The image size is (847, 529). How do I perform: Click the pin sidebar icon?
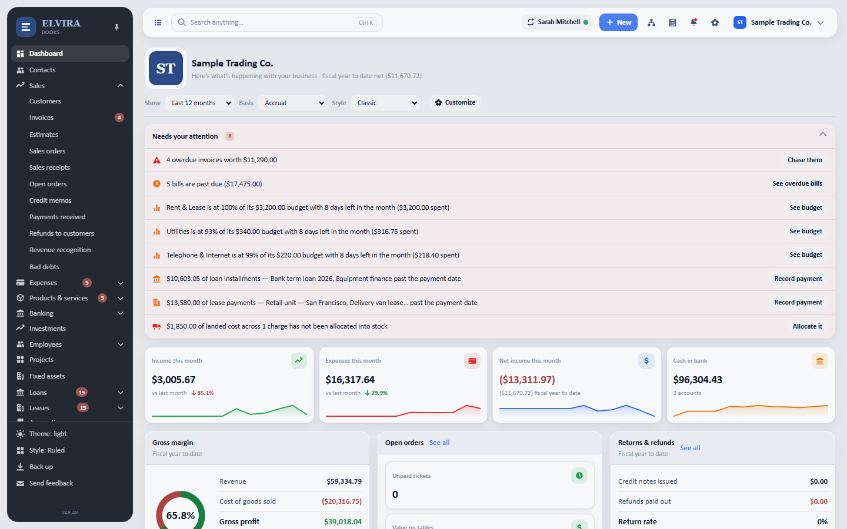pos(116,27)
